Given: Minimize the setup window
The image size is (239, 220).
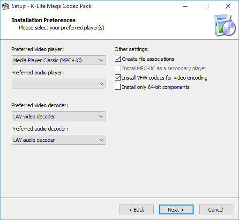Looking at the screenshot, I should (185, 6).
